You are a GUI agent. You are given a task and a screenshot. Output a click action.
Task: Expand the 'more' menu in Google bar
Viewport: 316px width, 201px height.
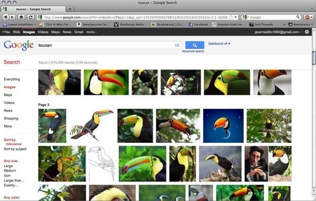(x=91, y=32)
